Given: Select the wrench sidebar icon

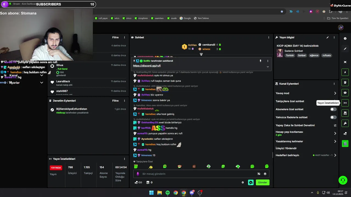Looking at the screenshot, I should (x=345, y=123).
